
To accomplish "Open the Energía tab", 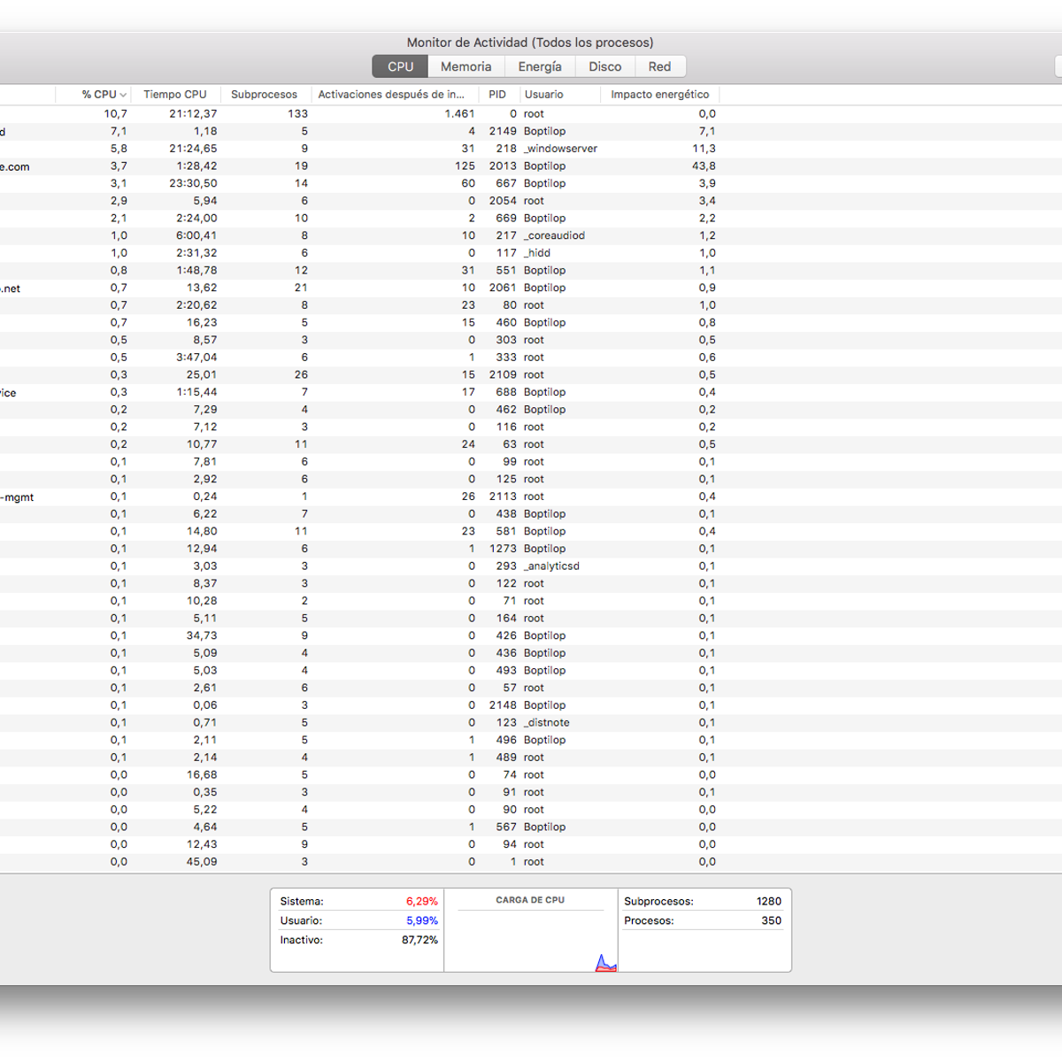I will coord(540,66).
